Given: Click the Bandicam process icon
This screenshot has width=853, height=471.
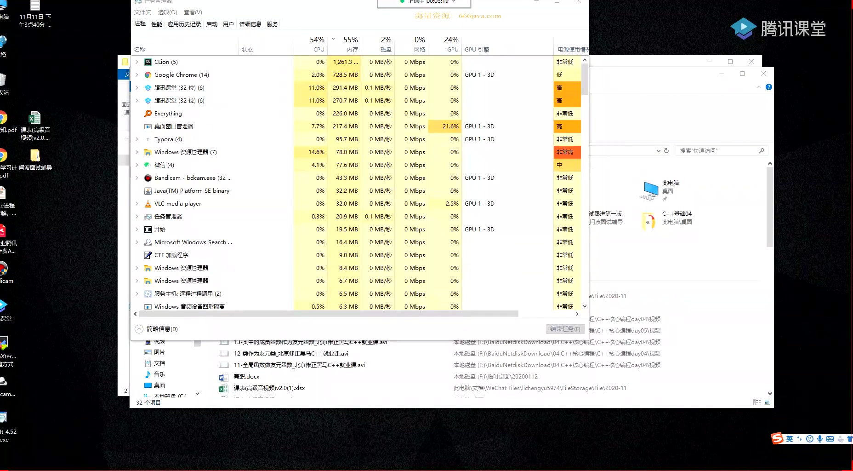Looking at the screenshot, I should (x=148, y=178).
